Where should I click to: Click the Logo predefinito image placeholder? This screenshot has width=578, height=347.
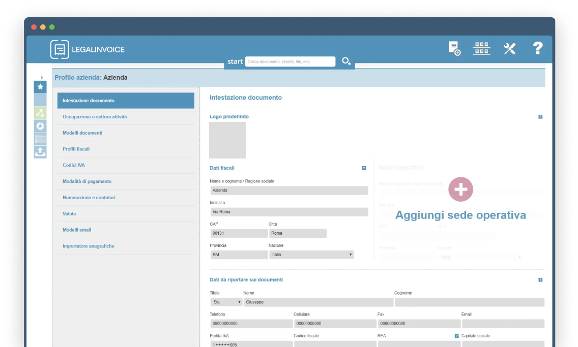point(227,140)
